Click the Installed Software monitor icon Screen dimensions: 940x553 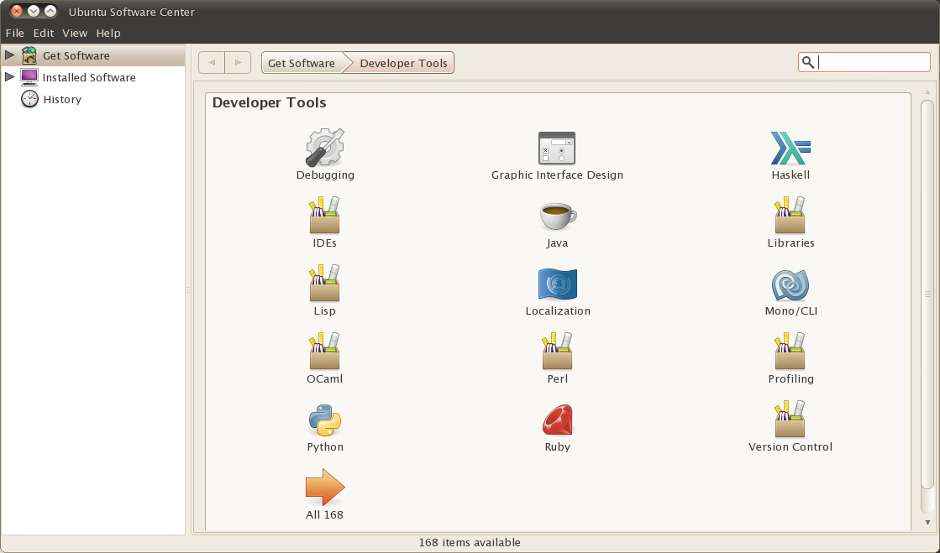(29, 76)
